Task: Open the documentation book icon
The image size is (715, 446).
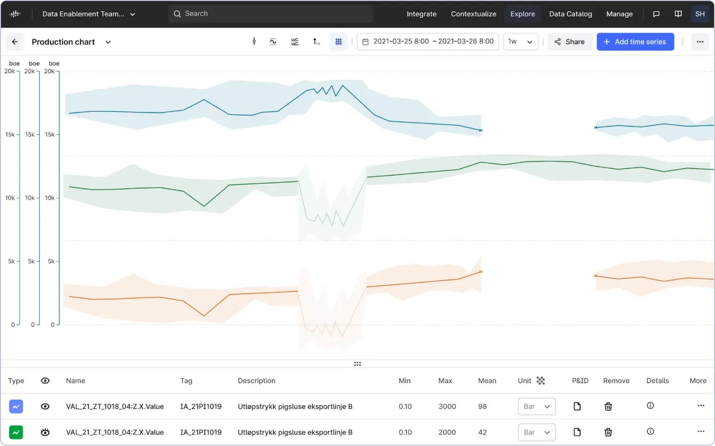Action: click(x=678, y=14)
